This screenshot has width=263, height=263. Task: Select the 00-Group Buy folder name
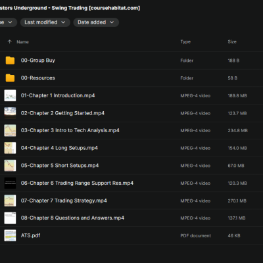coord(38,60)
